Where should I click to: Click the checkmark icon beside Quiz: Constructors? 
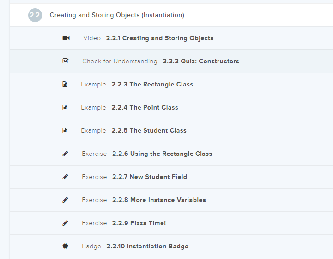65,61
